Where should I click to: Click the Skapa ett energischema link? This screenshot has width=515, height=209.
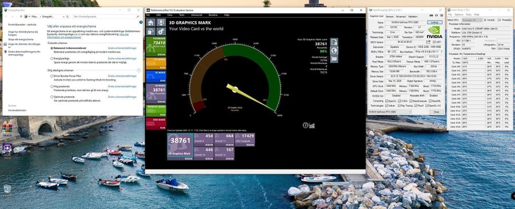(x=21, y=39)
